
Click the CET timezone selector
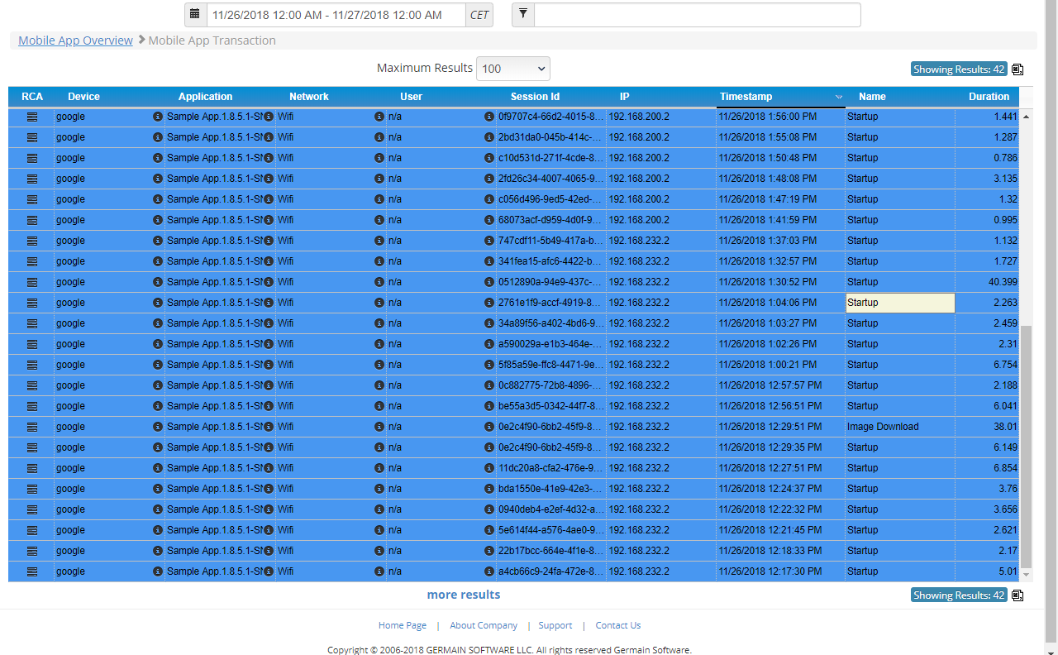click(479, 15)
